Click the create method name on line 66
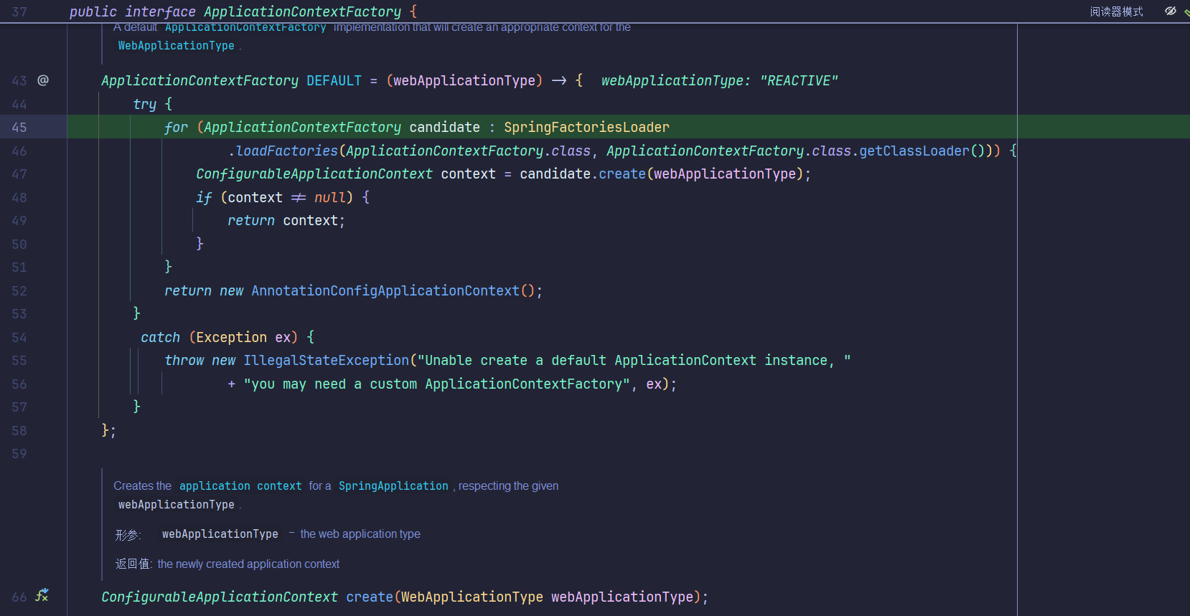The height and width of the screenshot is (616, 1190). [370, 597]
